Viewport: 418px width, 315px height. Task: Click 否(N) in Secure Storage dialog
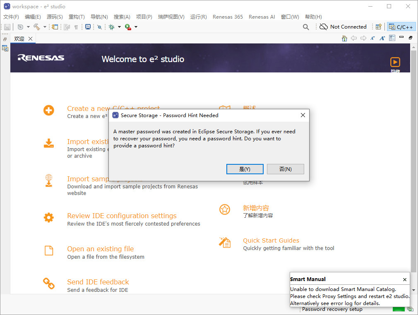[285, 169]
